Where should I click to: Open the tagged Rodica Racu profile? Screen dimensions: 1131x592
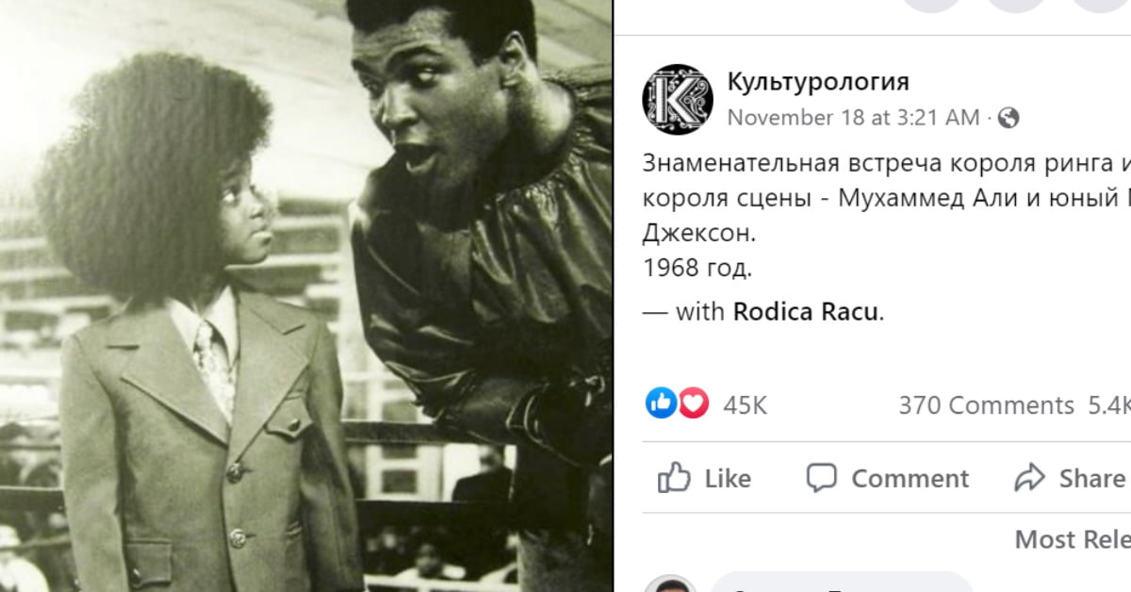(x=806, y=312)
